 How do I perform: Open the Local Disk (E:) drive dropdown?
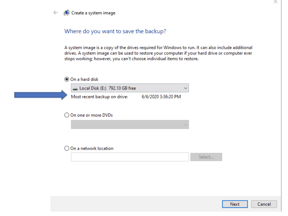tap(130, 88)
